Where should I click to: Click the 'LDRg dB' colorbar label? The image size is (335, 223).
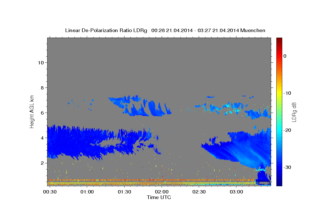tap(294, 112)
